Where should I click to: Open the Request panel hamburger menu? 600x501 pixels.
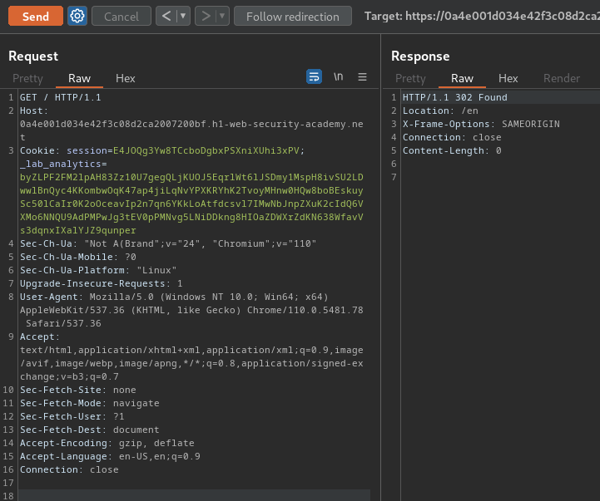(x=362, y=76)
